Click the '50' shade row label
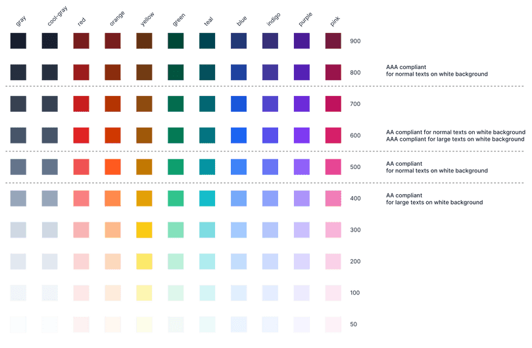 pos(354,324)
